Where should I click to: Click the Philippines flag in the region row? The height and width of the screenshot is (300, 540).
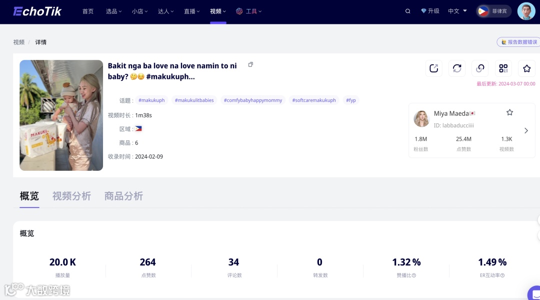(138, 128)
